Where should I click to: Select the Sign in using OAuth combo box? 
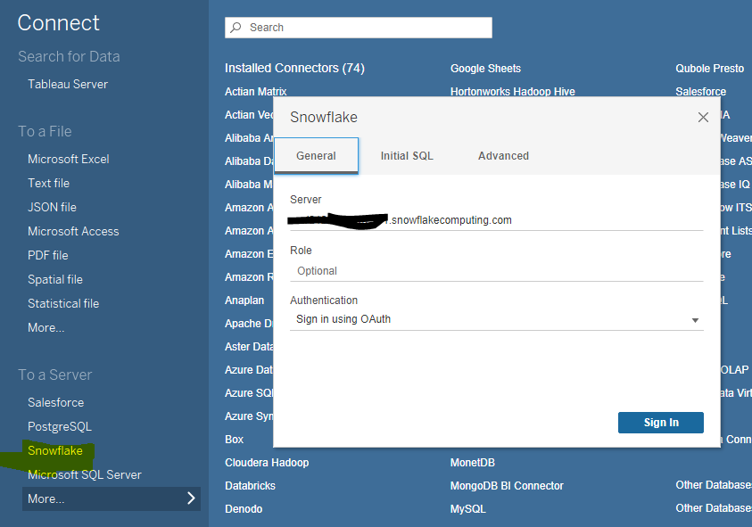tap(495, 319)
